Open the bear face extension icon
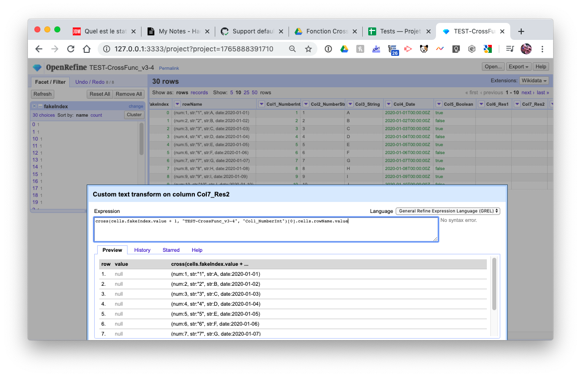The height and width of the screenshot is (377, 581). tap(424, 49)
